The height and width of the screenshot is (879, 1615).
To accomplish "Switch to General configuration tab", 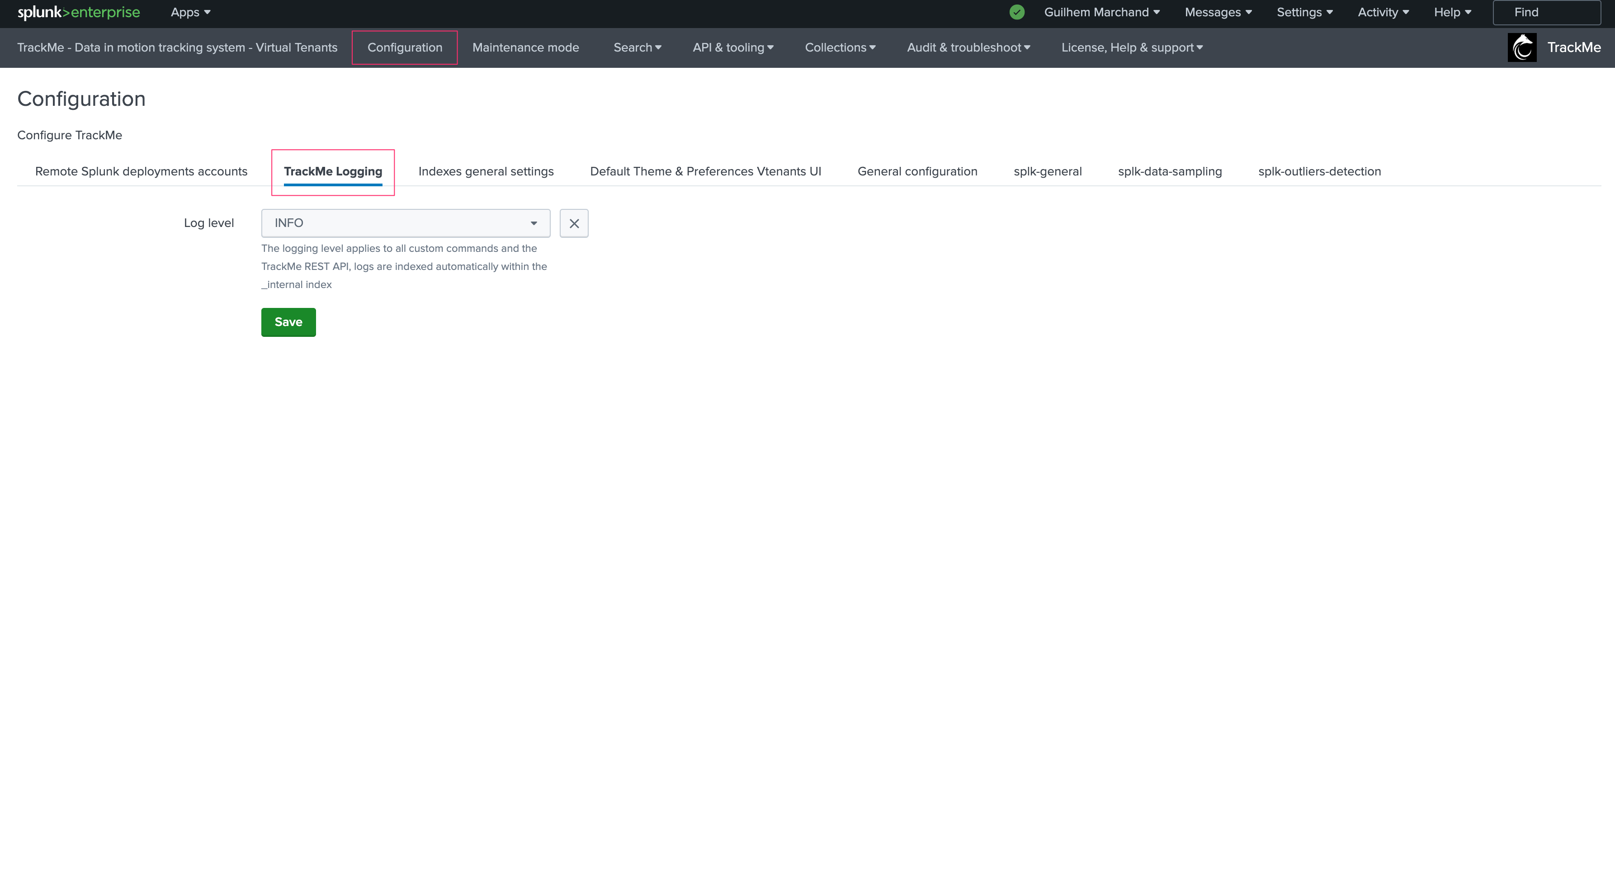I will (917, 171).
